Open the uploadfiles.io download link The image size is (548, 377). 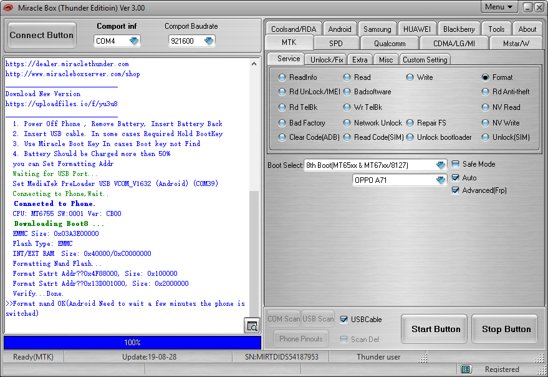point(62,104)
